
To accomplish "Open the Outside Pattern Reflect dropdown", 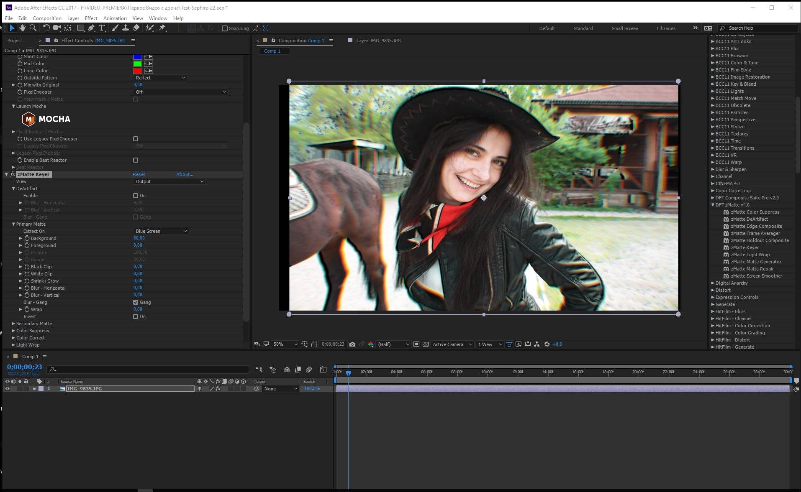I will pos(160,78).
